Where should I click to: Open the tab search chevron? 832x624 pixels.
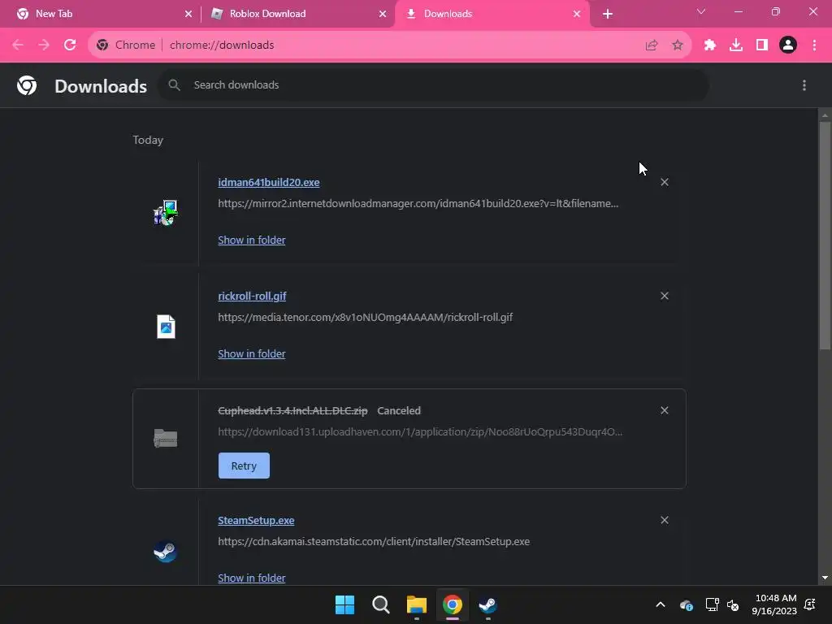click(701, 11)
